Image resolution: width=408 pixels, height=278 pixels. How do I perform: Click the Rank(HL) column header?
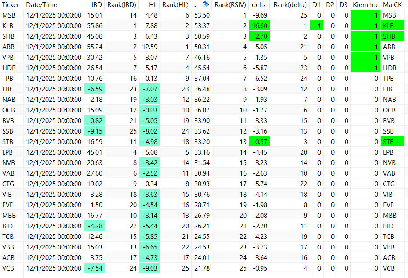[175, 5]
